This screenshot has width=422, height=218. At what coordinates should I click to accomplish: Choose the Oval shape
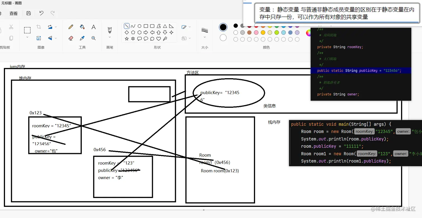(140, 26)
